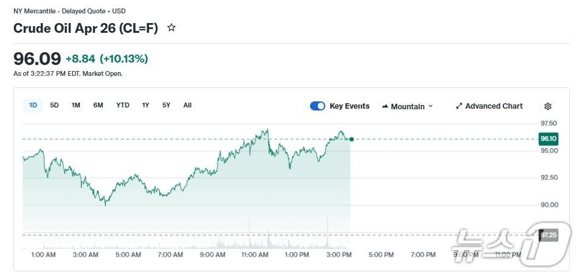Viewport: 580px width, 275px height.
Task: Click the Mountain chart type icon
Action: [385, 106]
